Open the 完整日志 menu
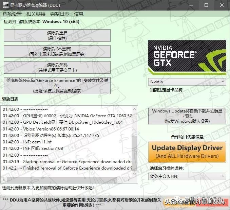 [x=60, y=14]
